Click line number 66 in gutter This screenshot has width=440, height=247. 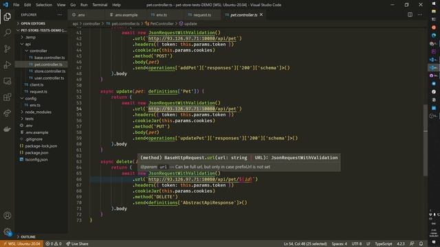point(79,179)
